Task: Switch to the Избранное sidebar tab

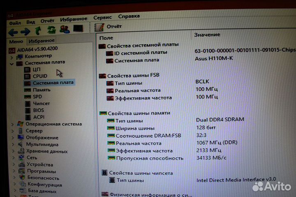Action: click(x=42, y=41)
